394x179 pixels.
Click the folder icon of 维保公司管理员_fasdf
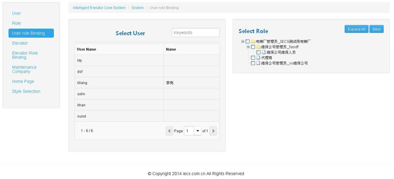(x=258, y=47)
